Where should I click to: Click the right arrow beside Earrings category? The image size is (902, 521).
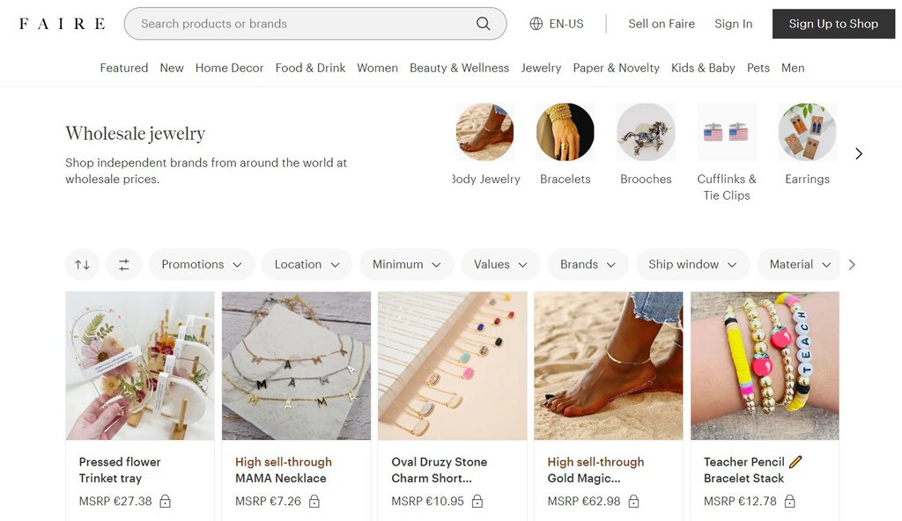[859, 153]
